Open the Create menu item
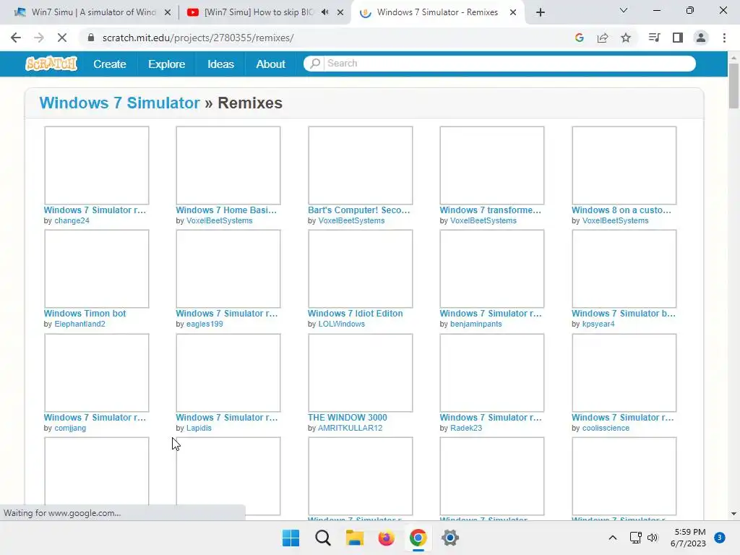This screenshot has width=740, height=555. 110,64
